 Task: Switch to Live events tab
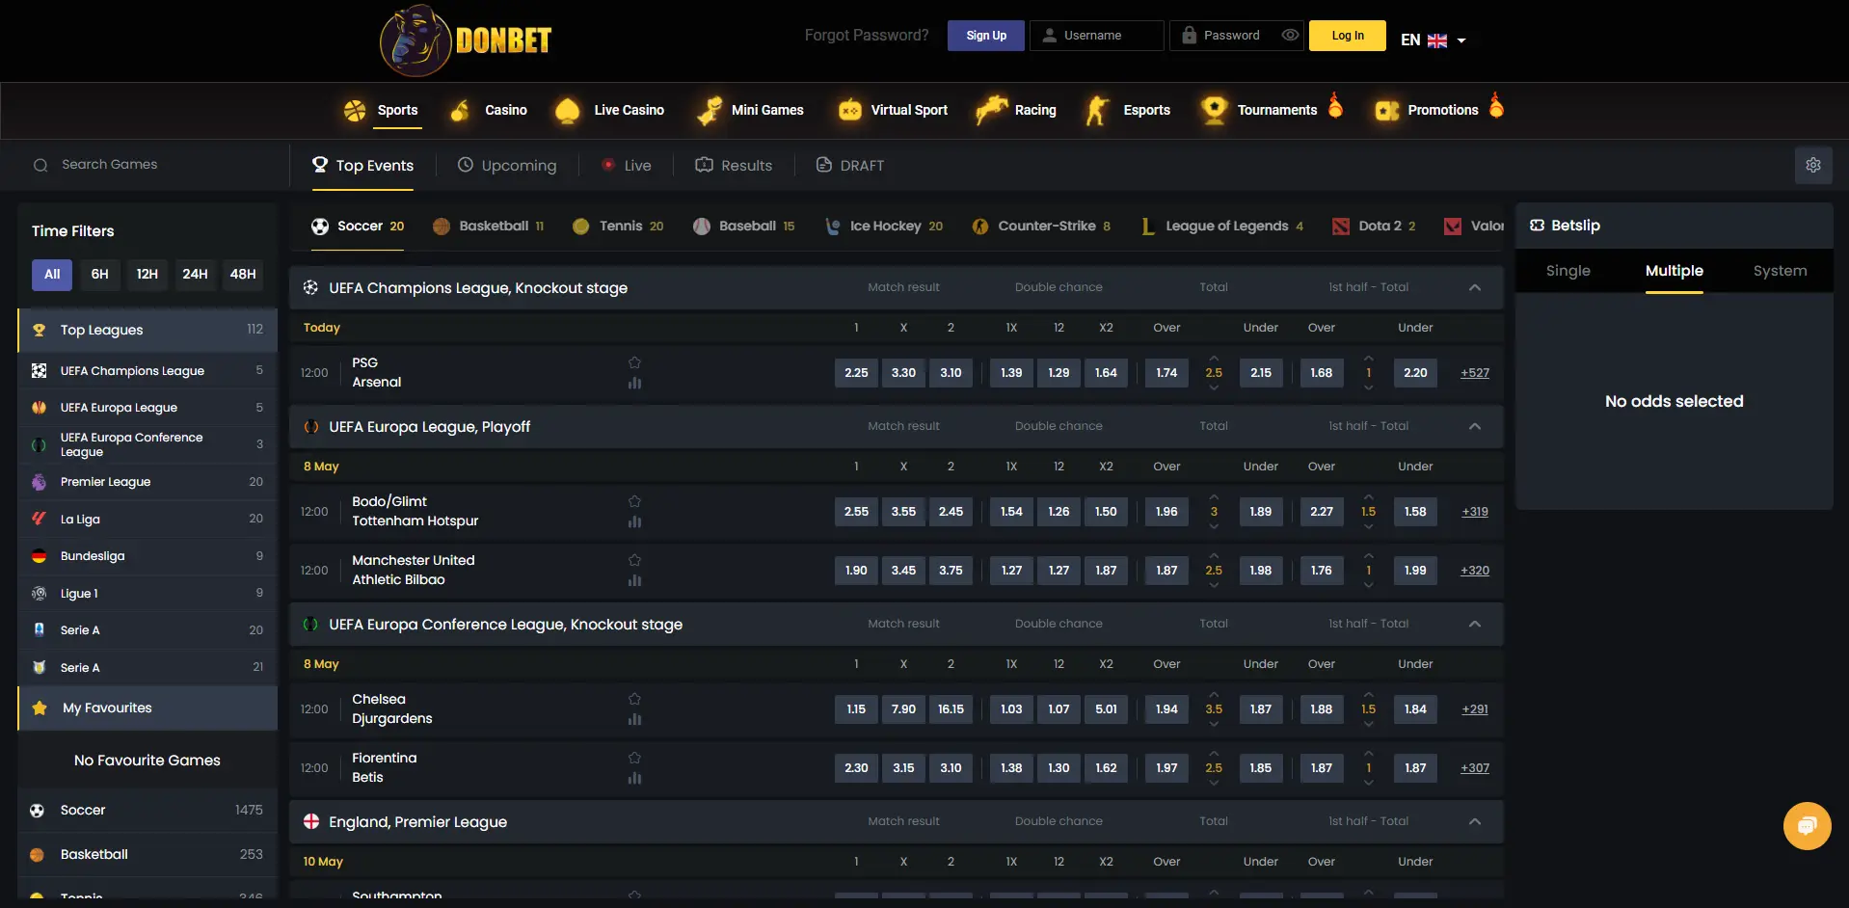click(x=626, y=166)
